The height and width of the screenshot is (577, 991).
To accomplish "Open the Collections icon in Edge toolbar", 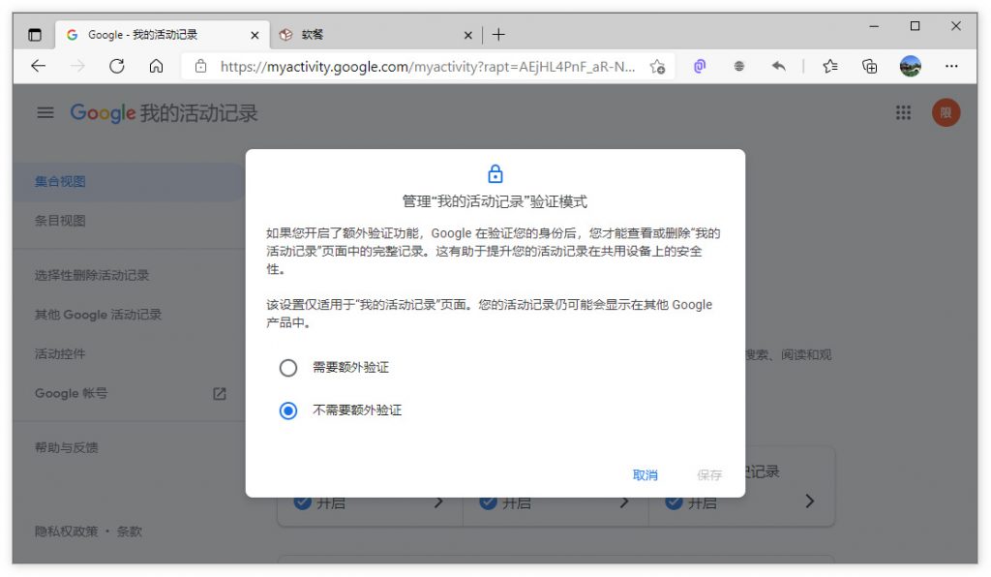I will tap(869, 66).
